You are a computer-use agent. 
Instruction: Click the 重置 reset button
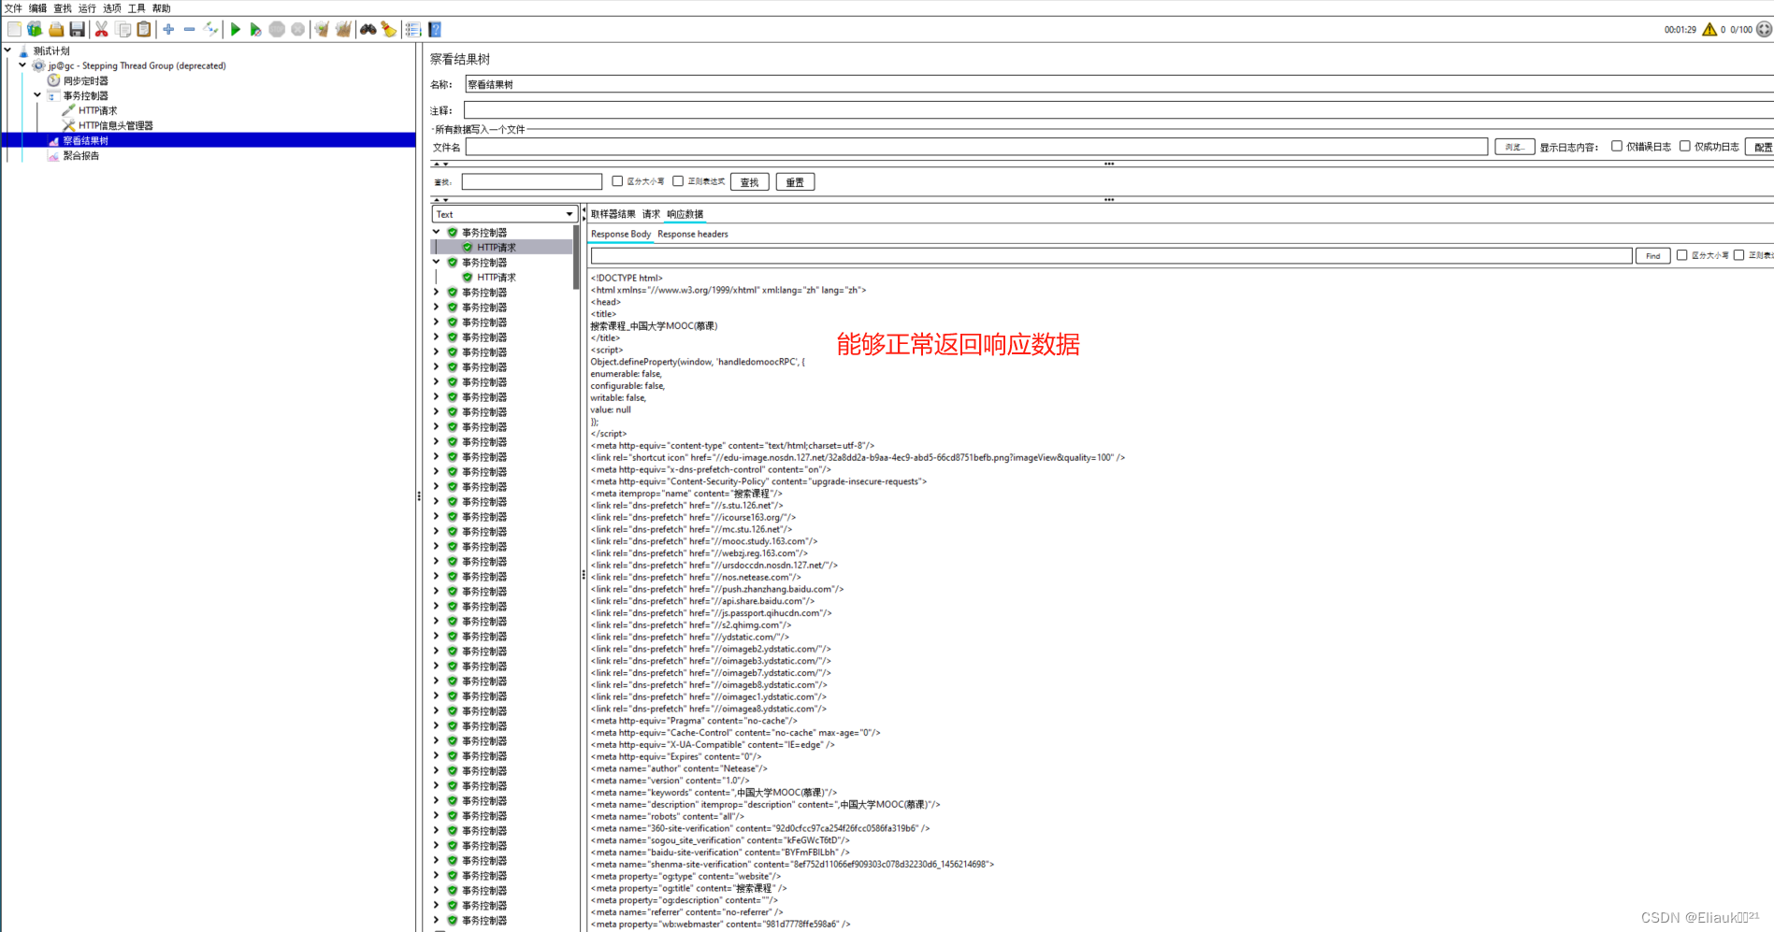[x=795, y=182]
